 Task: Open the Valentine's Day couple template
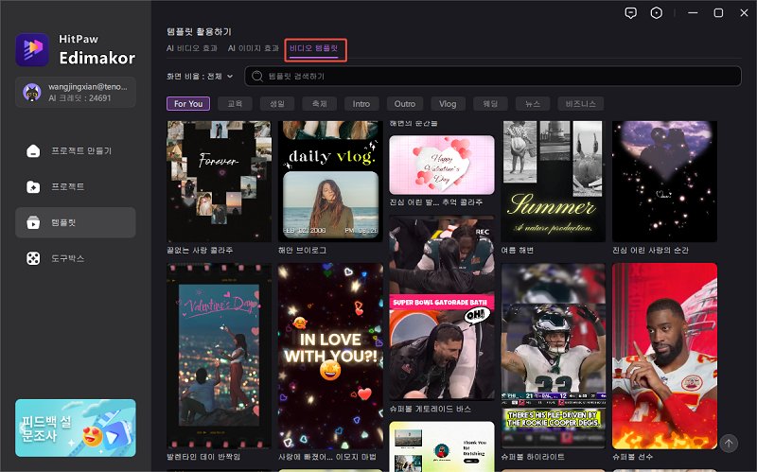[x=219, y=357]
